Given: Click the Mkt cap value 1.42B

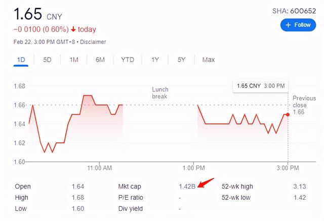Looking at the screenshot, I should (187, 186).
